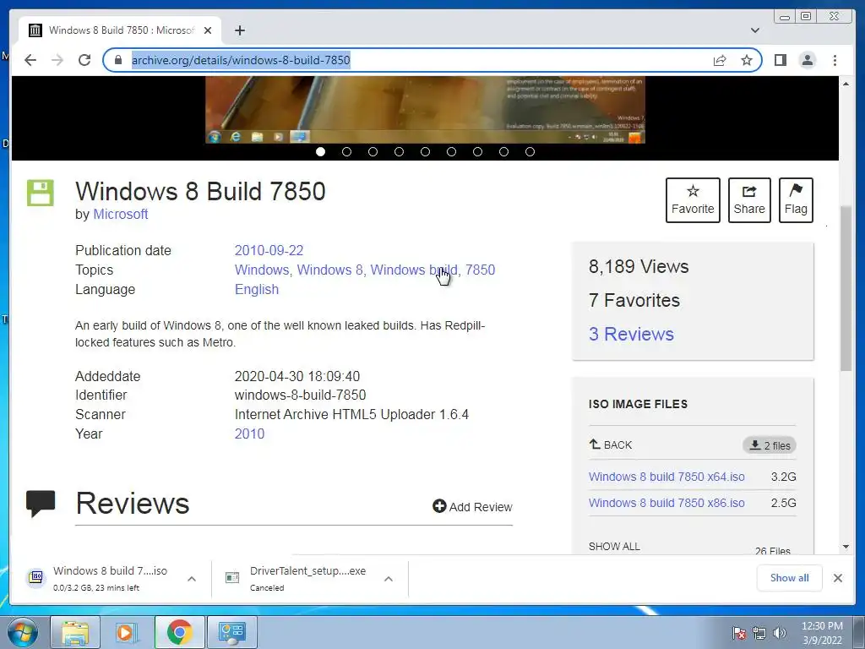Select first carousel dot

(320, 151)
